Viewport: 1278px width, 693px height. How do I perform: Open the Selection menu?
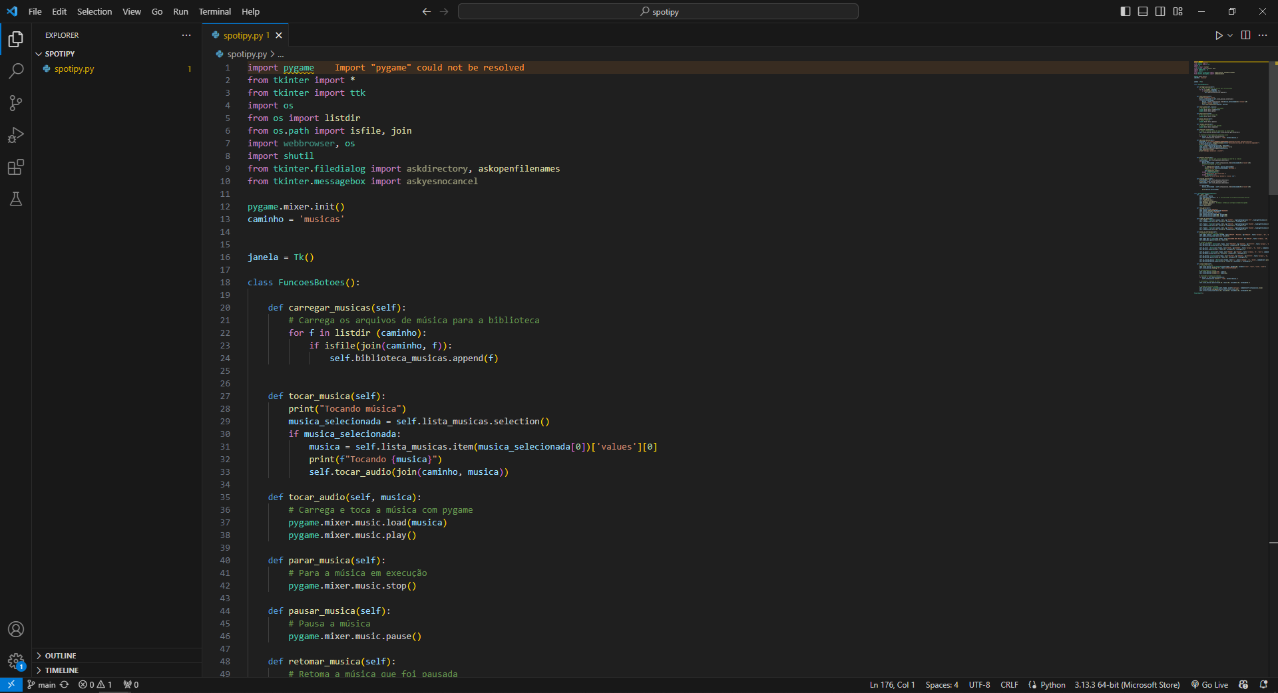coord(95,11)
